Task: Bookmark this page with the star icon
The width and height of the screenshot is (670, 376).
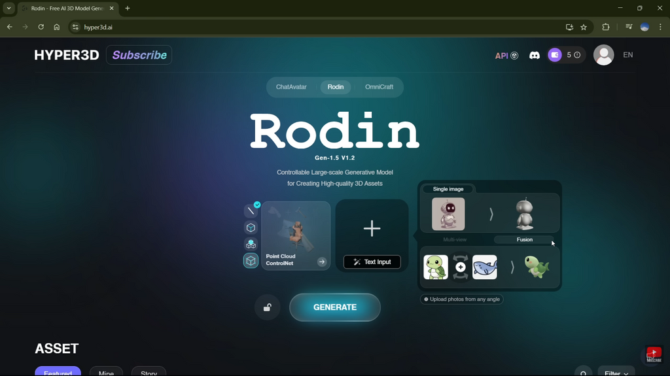Action: (584, 27)
